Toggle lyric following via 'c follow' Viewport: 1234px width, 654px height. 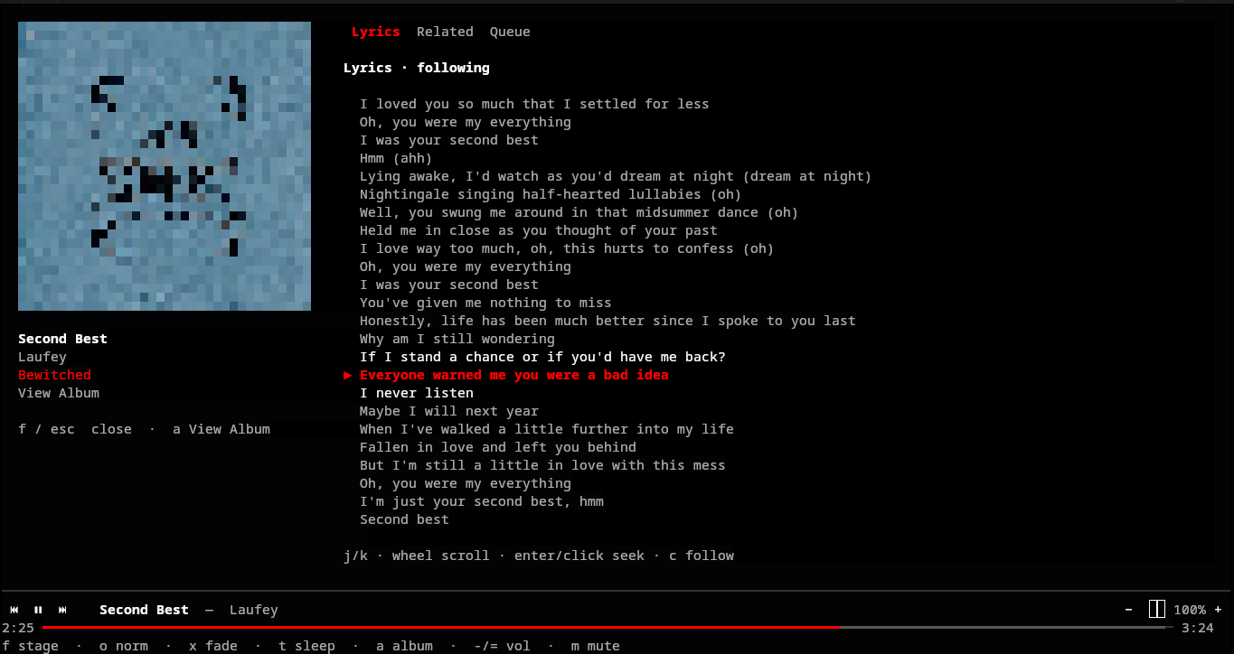point(702,556)
